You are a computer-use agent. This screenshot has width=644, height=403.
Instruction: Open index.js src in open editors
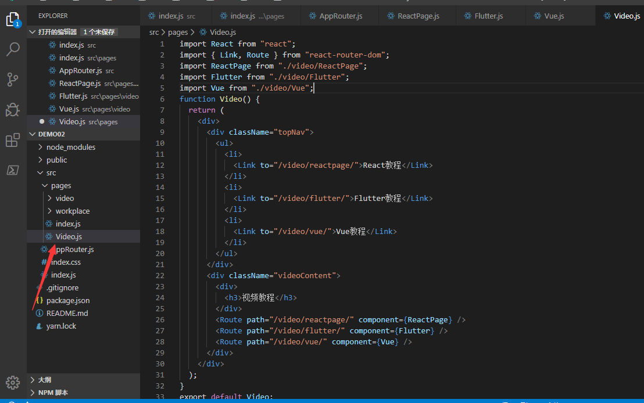(83, 45)
